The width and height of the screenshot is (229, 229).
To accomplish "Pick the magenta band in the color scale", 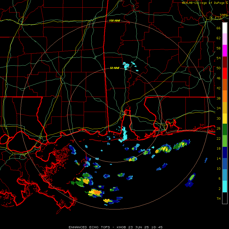I will pos(225,51).
